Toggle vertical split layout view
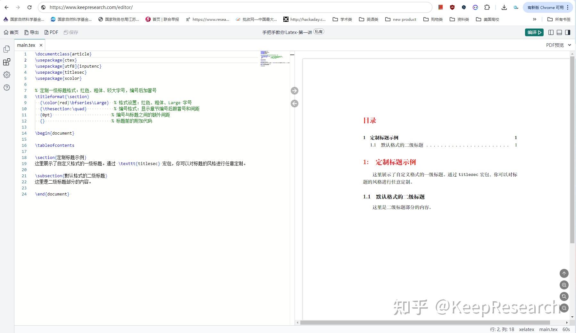 pos(551,32)
